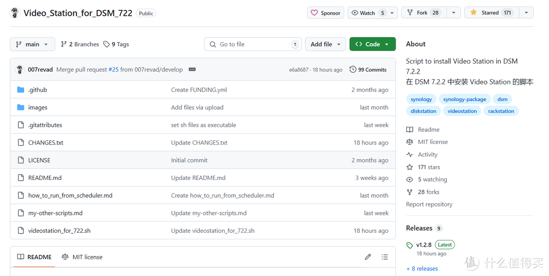Open the green Code dropdown
Image resolution: width=549 pixels, height=276 pixels.
(372, 44)
